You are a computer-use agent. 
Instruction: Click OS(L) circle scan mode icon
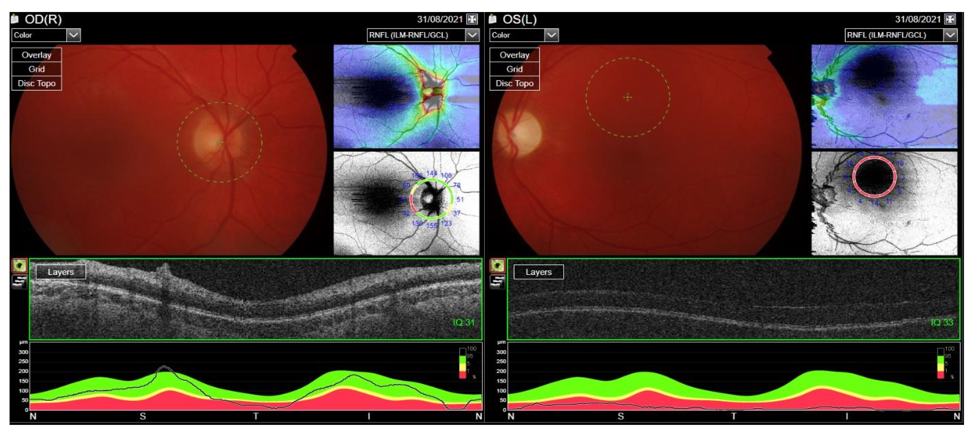click(497, 265)
